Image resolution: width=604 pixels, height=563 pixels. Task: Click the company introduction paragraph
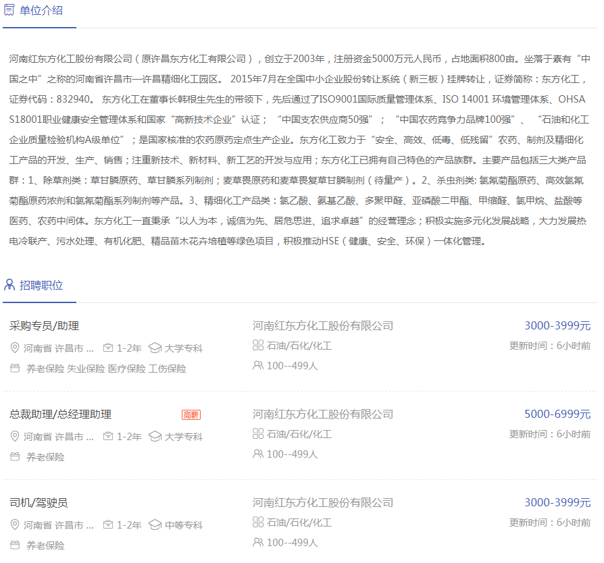(300, 150)
